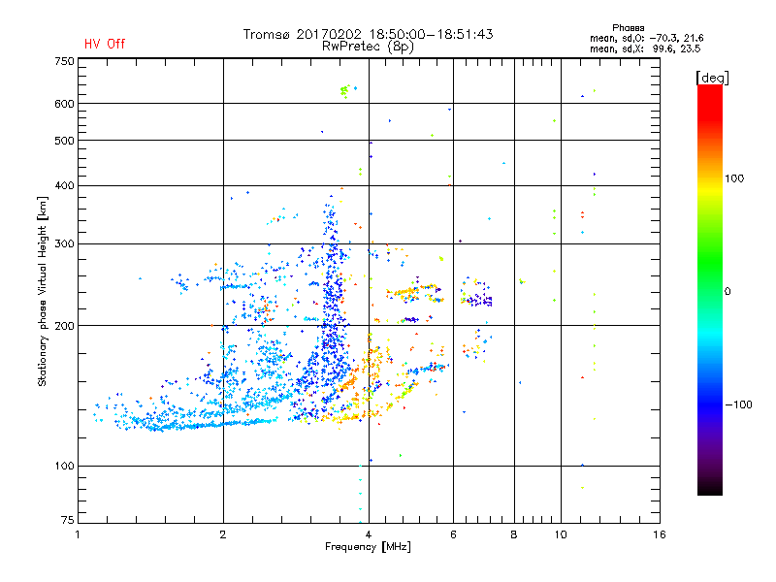Click the y-axis tick label "500"
Screen dimensions: 776x582
[64, 141]
